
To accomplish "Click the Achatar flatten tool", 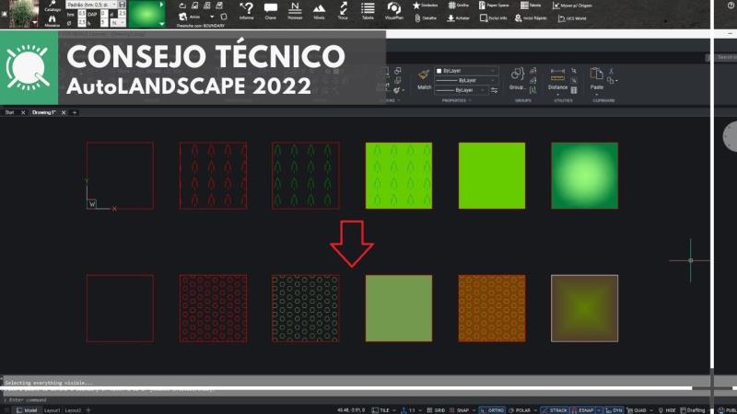I will coord(458,18).
